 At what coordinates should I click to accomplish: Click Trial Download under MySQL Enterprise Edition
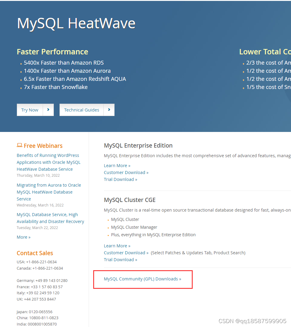coord(120,179)
